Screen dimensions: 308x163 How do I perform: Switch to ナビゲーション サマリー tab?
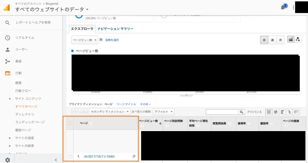(115, 29)
